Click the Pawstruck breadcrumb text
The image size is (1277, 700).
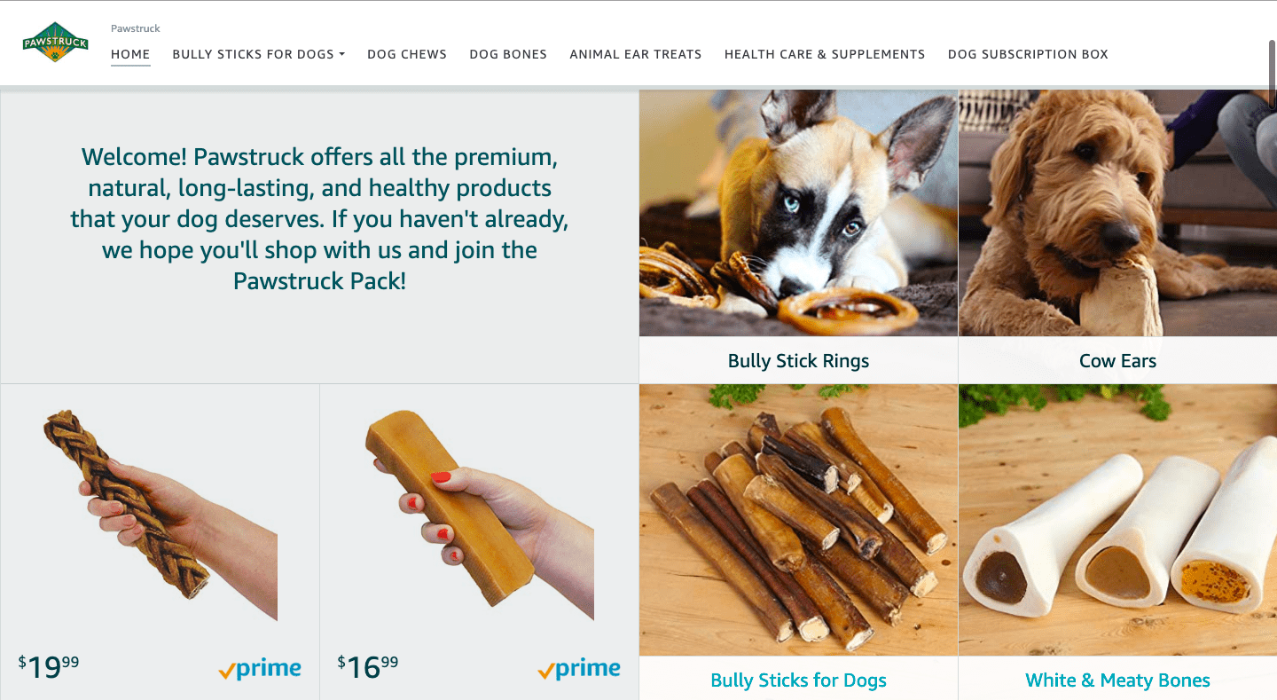pyautogui.click(x=136, y=28)
